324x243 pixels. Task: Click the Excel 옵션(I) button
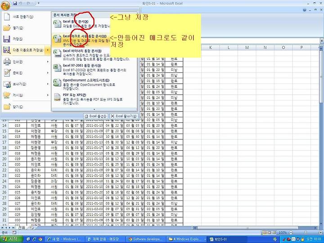coord(96,116)
